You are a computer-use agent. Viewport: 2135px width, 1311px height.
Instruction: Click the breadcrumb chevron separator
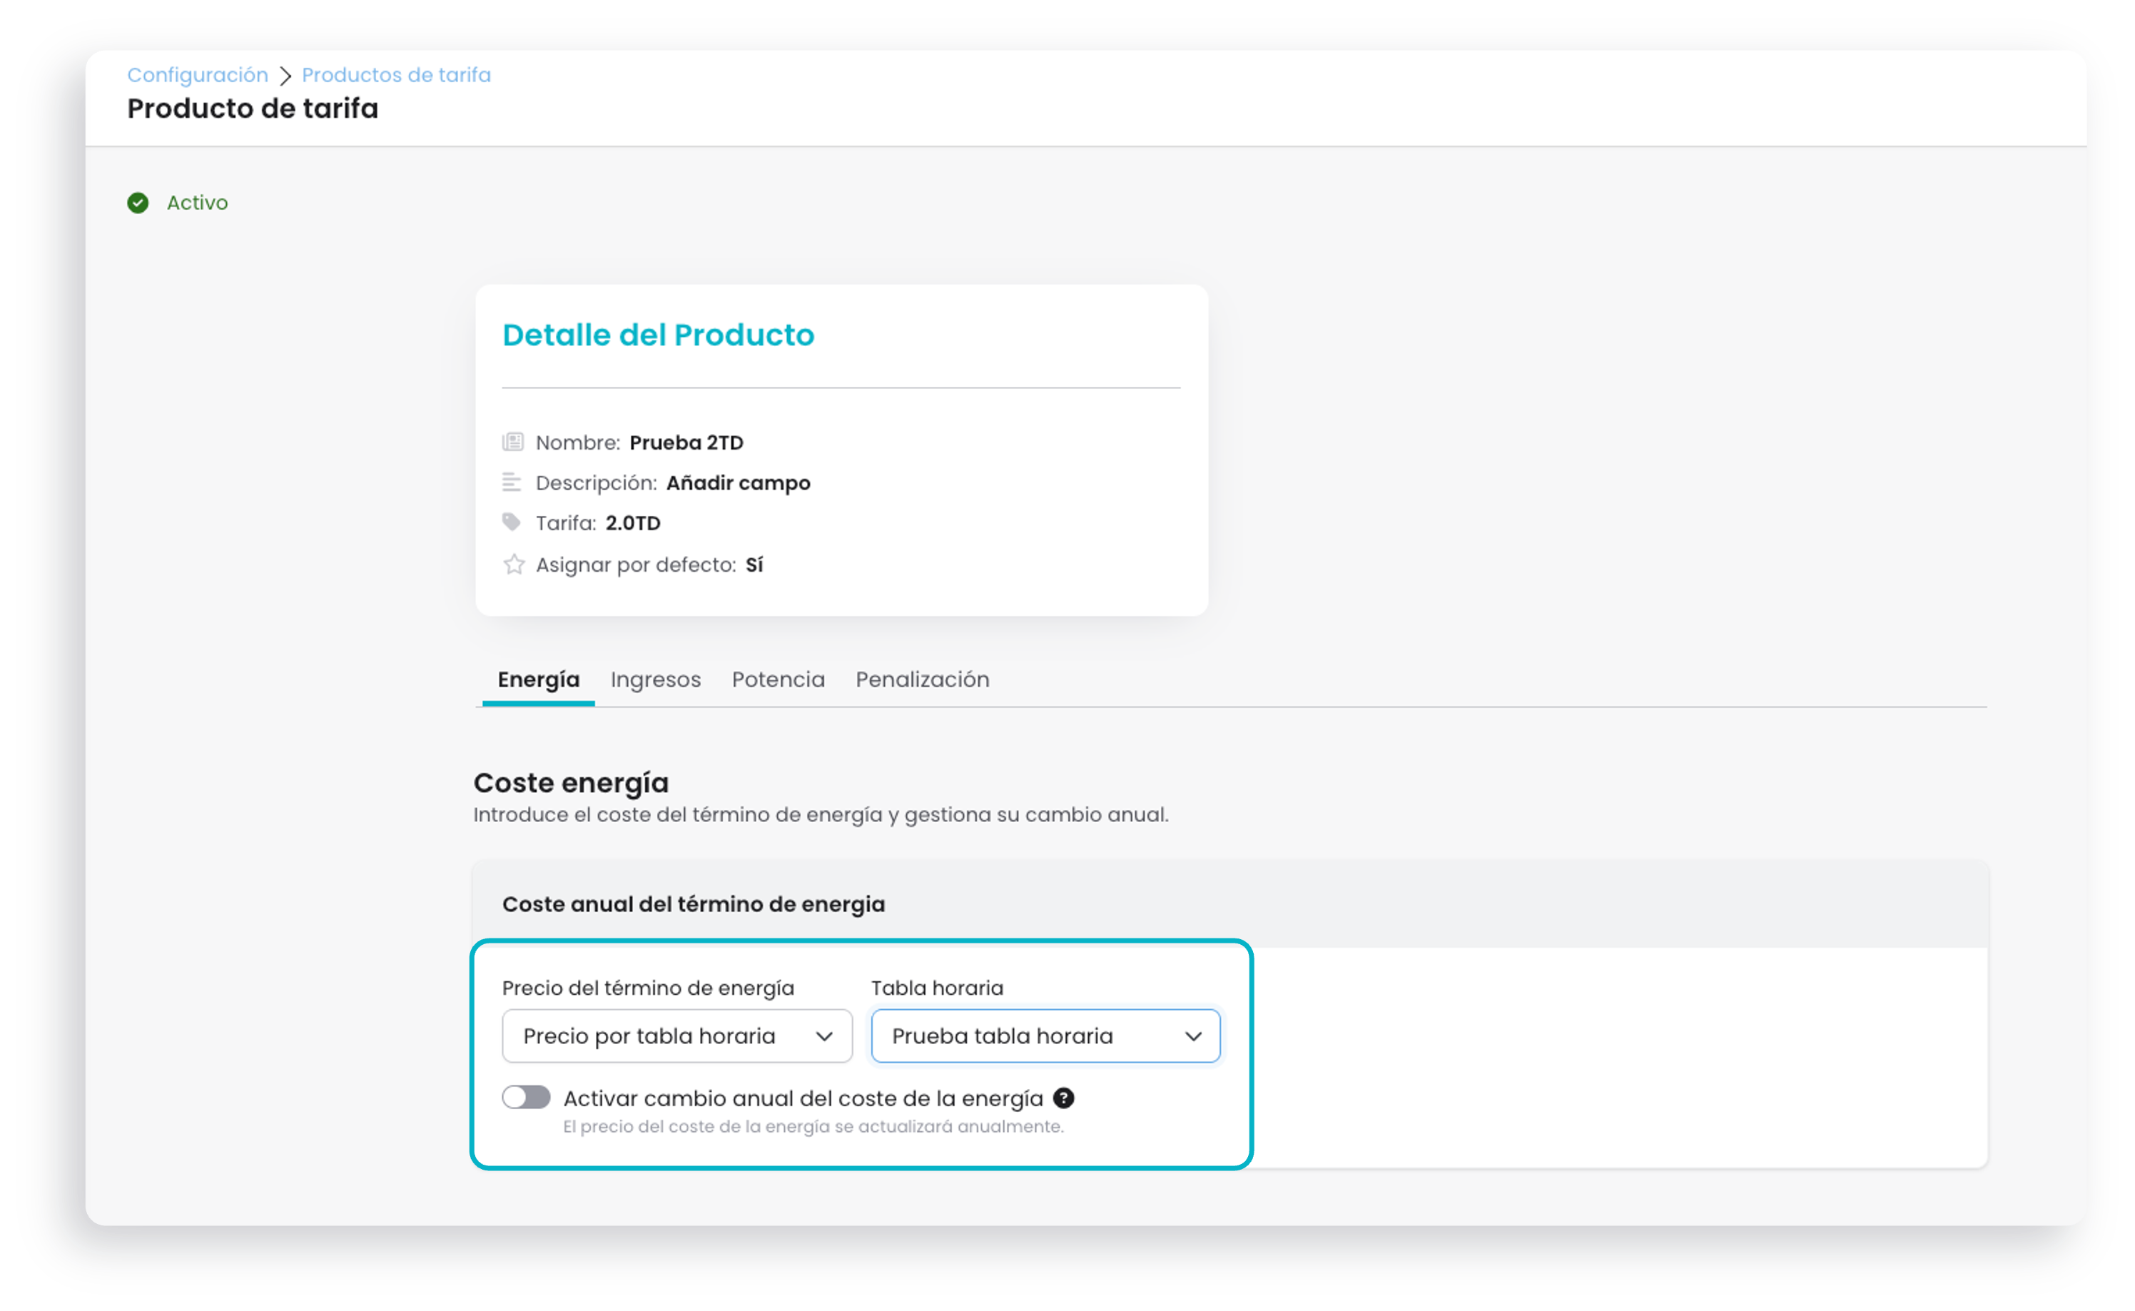[x=285, y=76]
